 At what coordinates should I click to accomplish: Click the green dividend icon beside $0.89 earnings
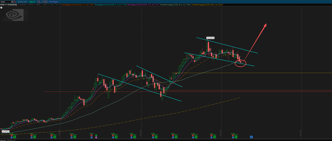pyautogui.click(x=156, y=137)
